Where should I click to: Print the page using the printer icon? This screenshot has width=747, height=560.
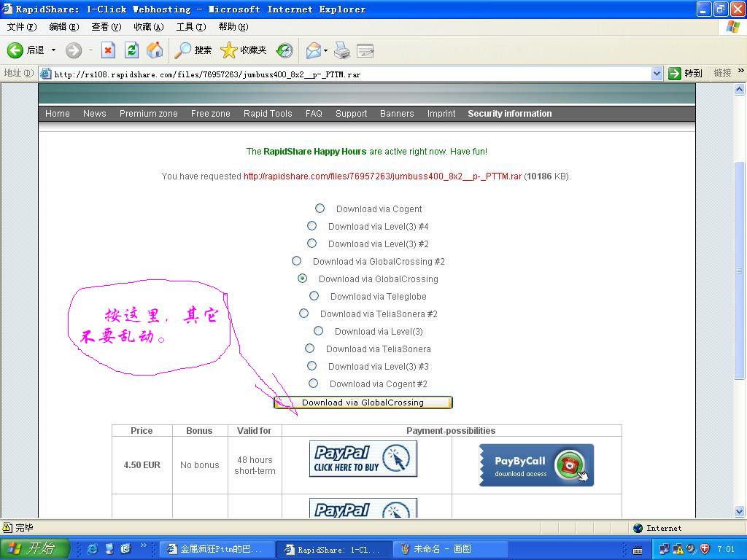point(341,50)
